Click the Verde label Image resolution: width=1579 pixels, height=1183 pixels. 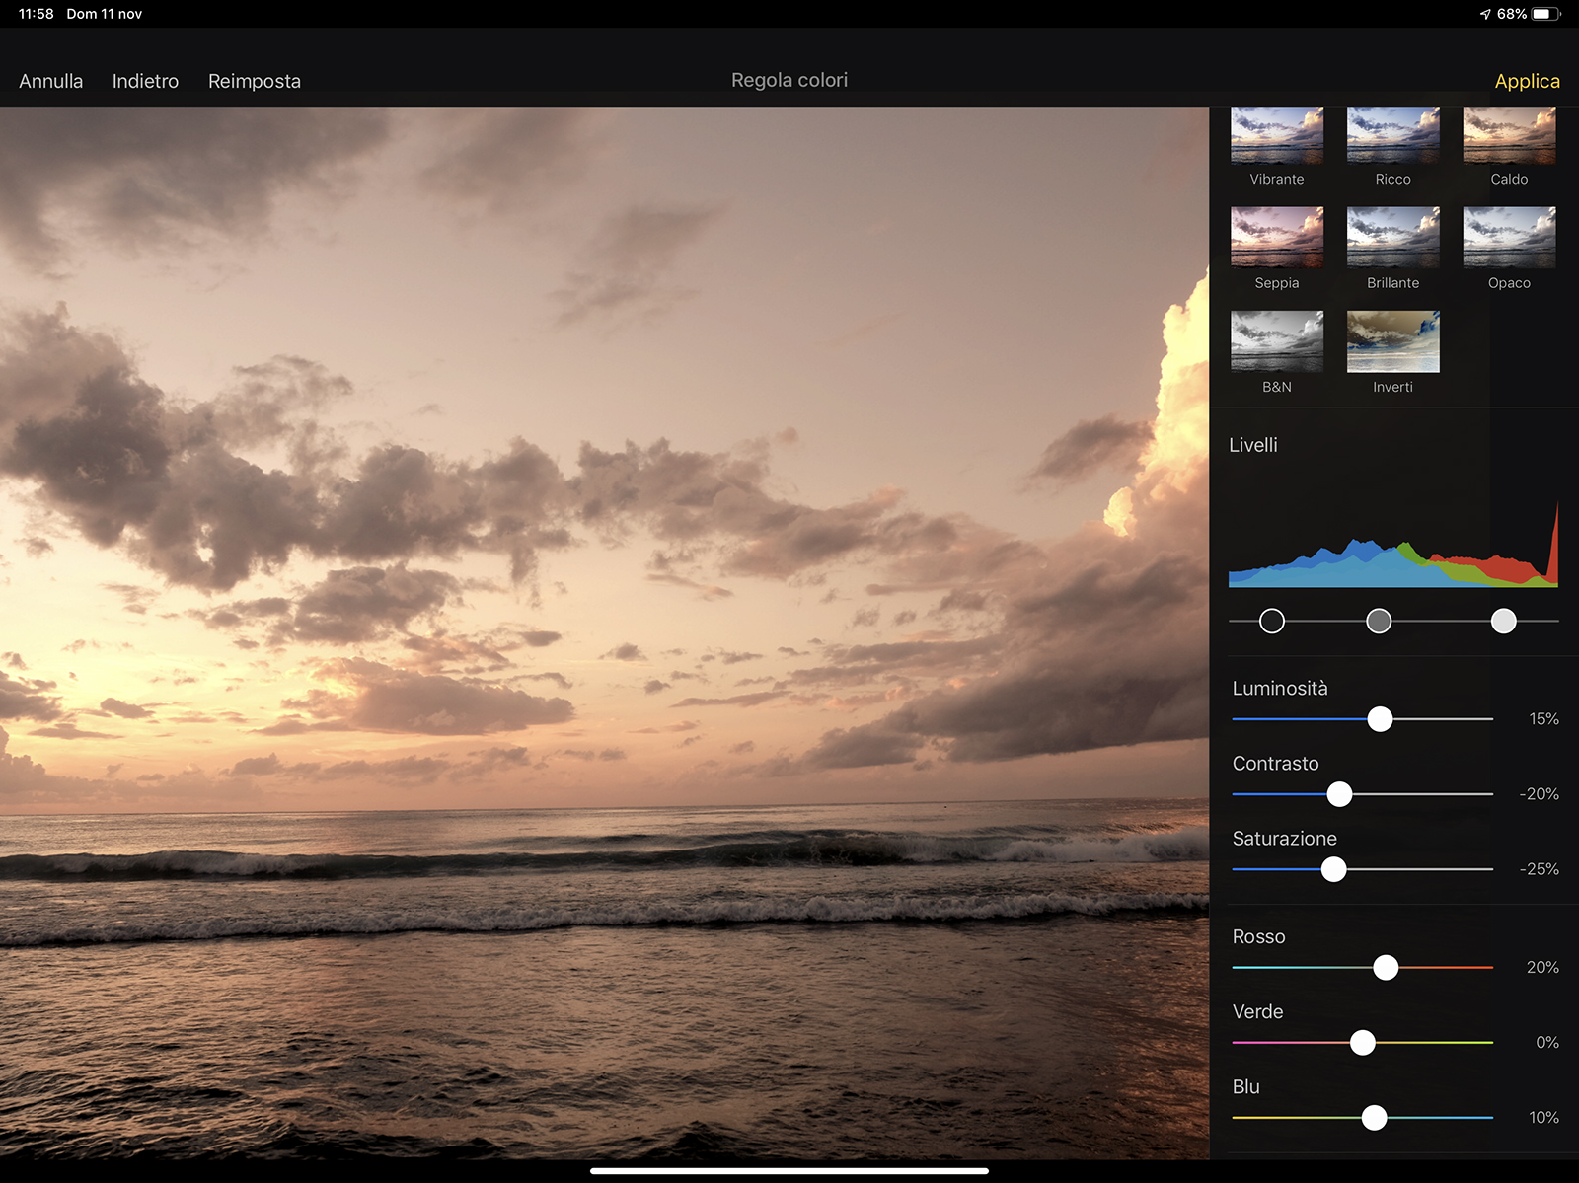pyautogui.click(x=1258, y=1011)
